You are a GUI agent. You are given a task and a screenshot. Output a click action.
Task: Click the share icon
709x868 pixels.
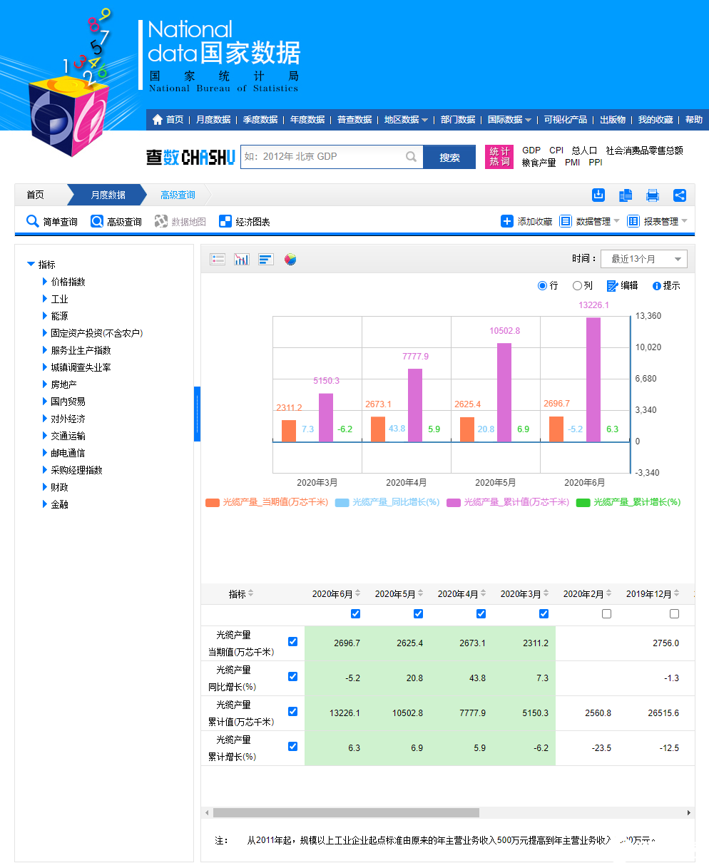coord(679,195)
